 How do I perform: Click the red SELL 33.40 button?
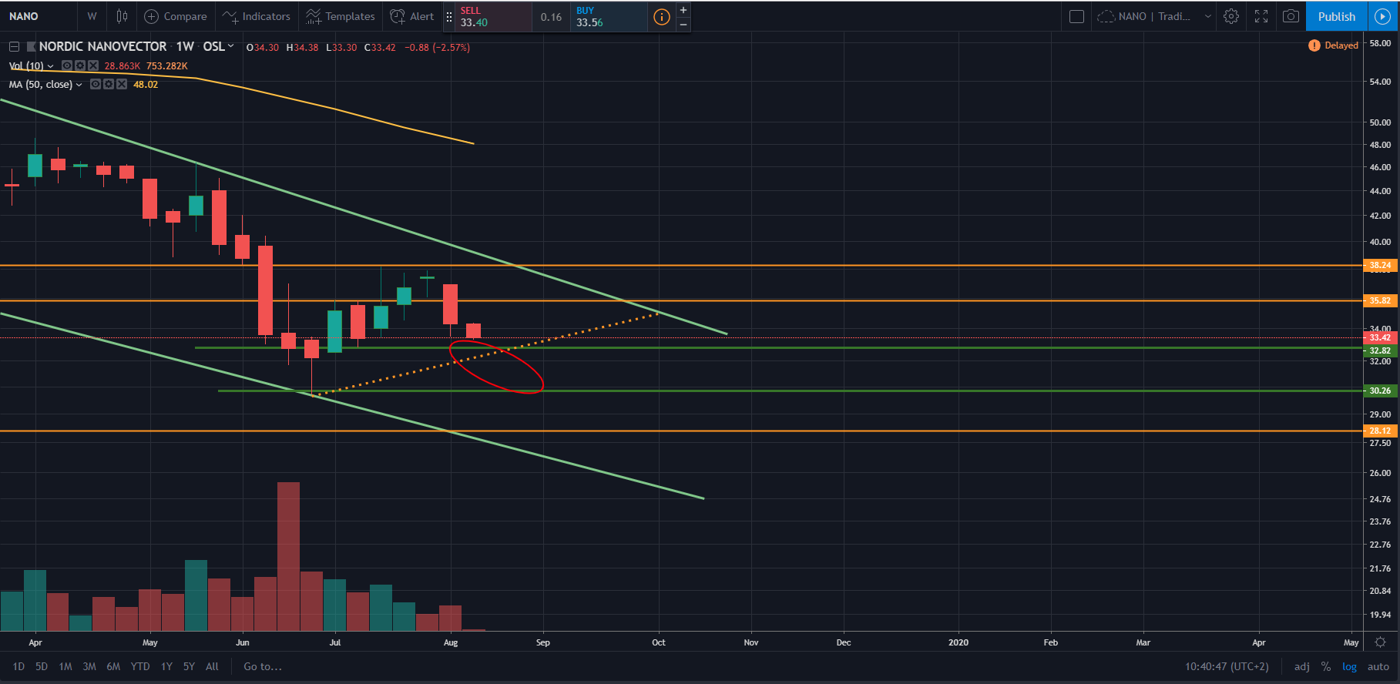coord(493,16)
